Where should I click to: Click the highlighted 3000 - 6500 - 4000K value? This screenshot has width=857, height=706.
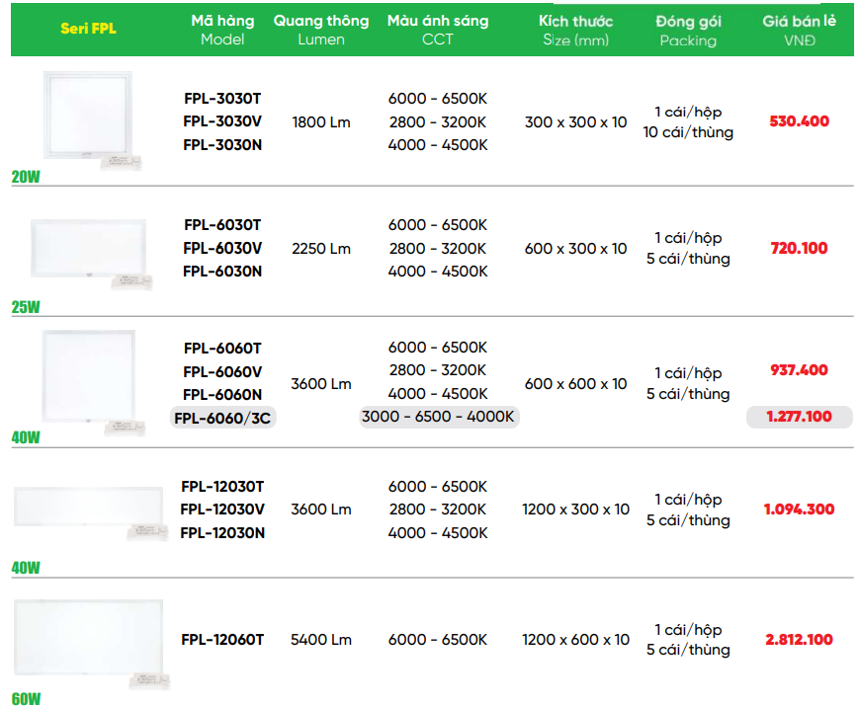coord(438,417)
